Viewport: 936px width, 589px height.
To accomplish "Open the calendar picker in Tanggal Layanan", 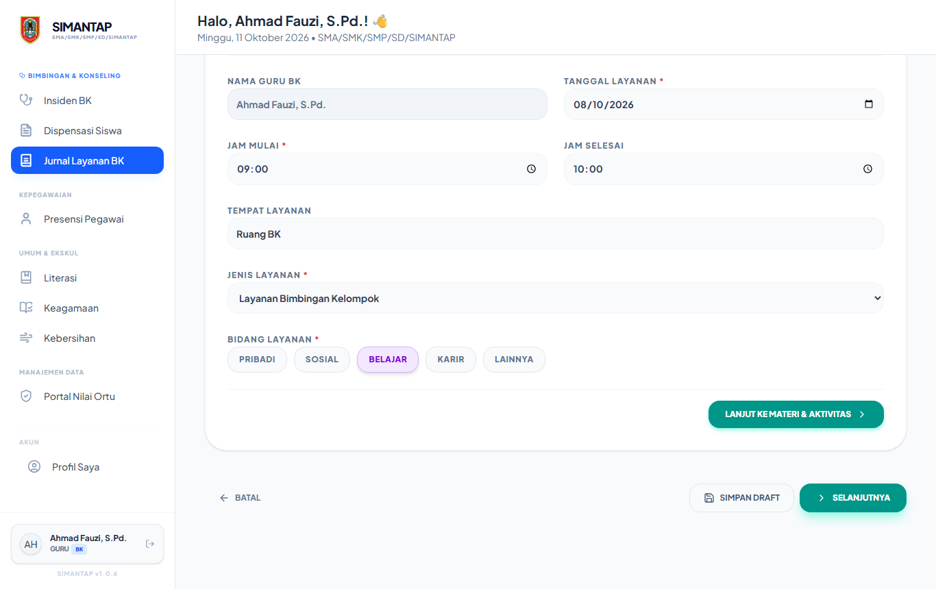I will 869,105.
